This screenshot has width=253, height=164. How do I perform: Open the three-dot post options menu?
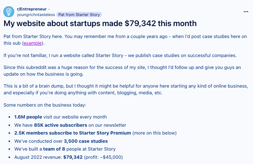246,12
